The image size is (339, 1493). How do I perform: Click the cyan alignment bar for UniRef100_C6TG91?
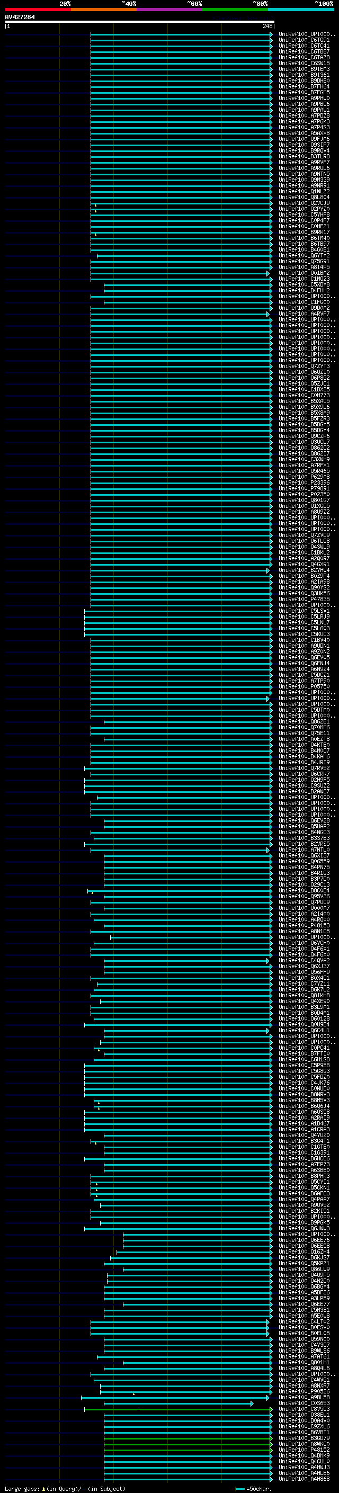[181, 40]
